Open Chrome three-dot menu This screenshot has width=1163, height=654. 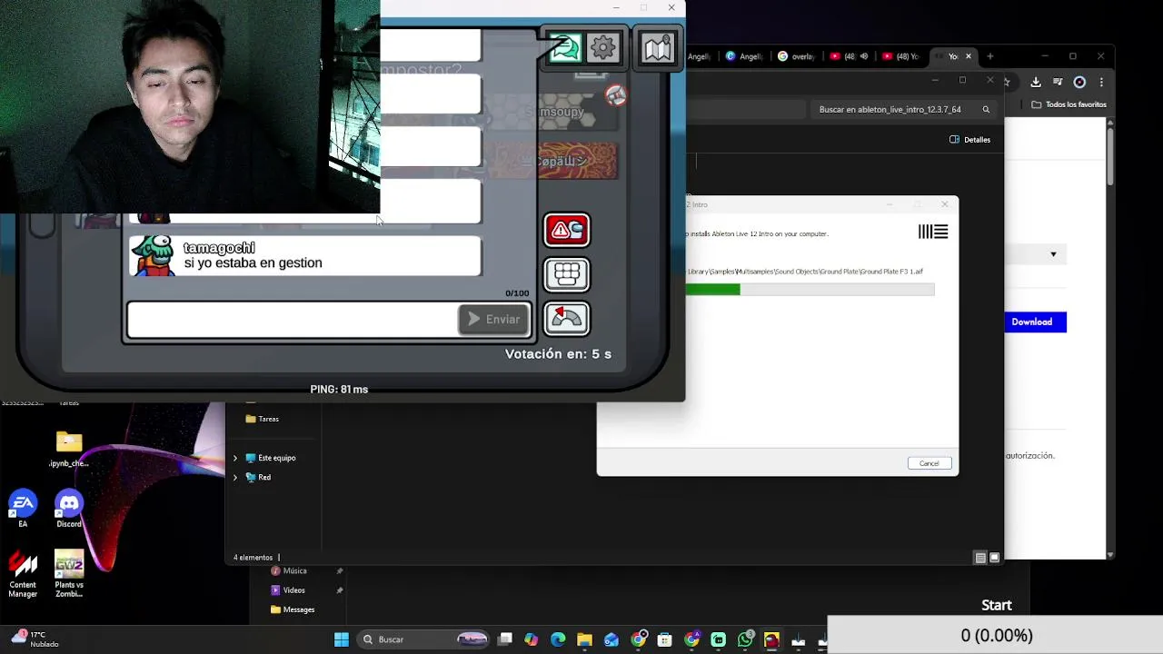pos(1101,82)
